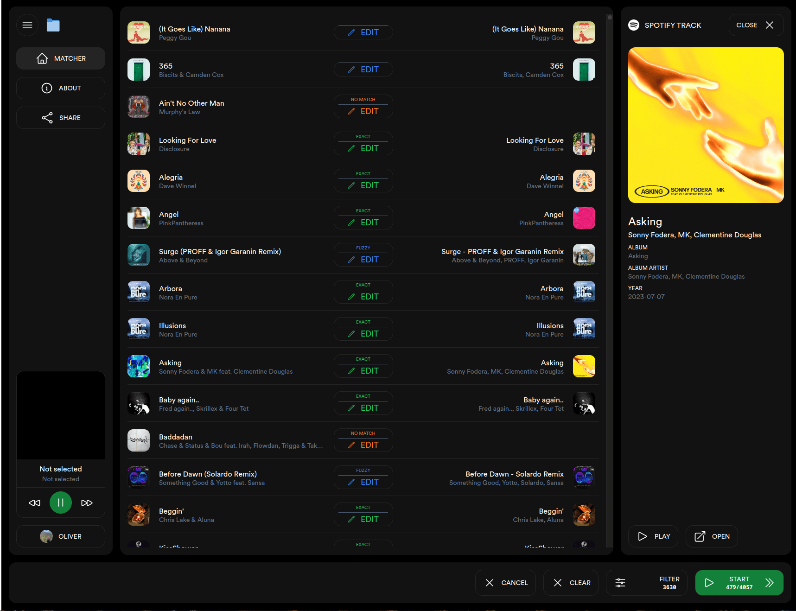Open the hamburger menu

point(27,25)
